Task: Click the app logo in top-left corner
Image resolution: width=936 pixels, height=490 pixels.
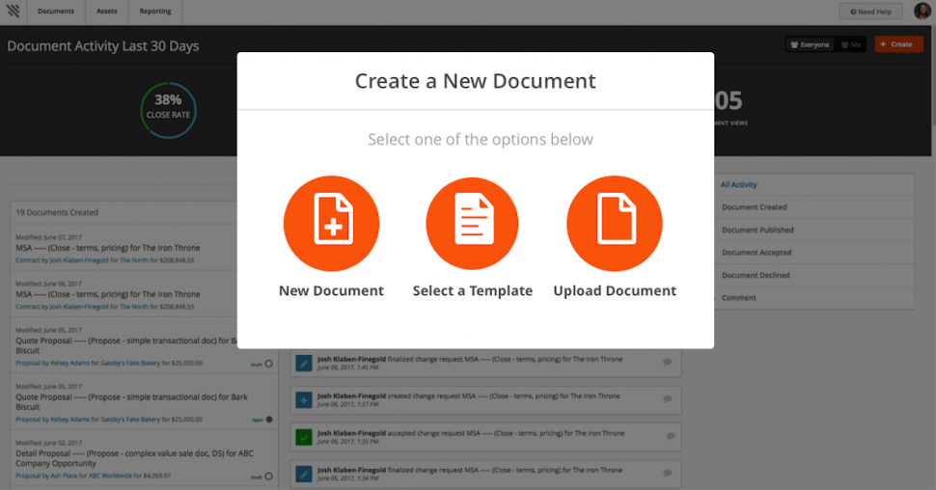Action: pos(14,12)
